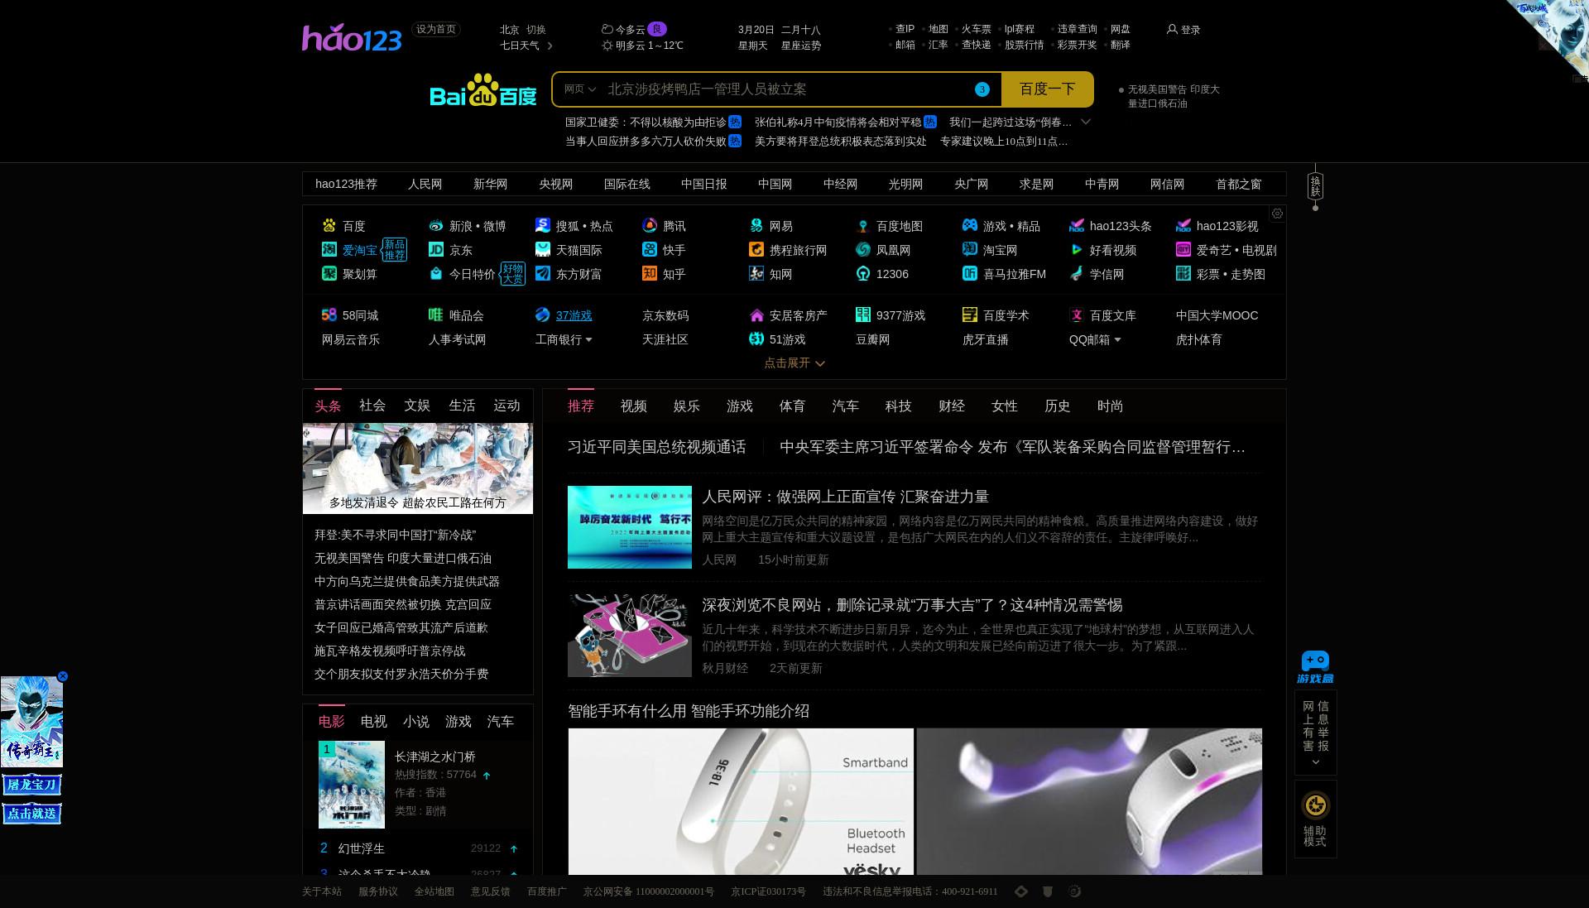Open the 知乎 icon link
This screenshot has height=908, width=1589.
[650, 274]
